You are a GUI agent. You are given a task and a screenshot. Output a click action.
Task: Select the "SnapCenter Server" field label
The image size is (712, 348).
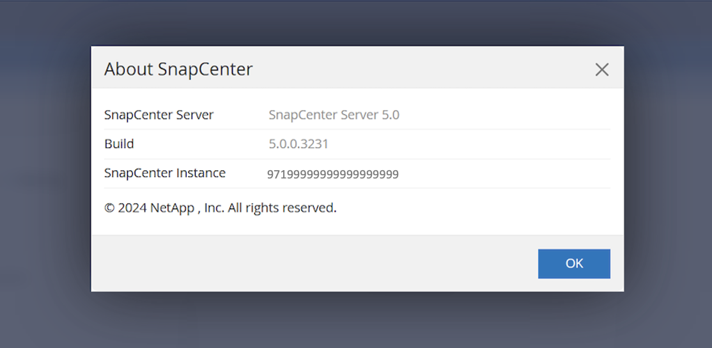coord(159,115)
